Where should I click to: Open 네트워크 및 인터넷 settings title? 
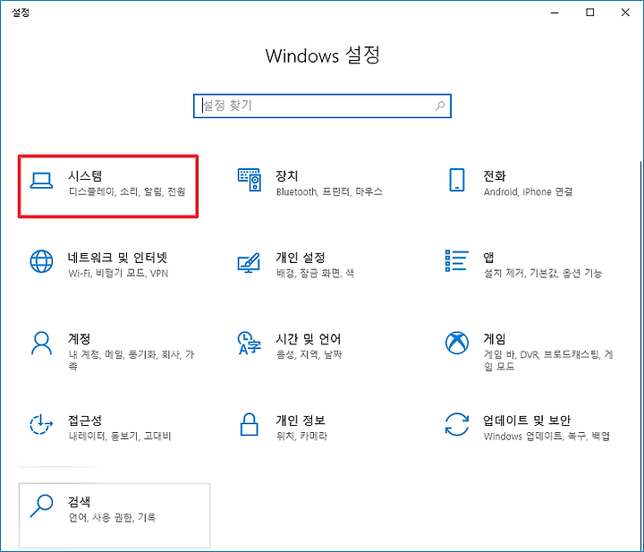117,258
